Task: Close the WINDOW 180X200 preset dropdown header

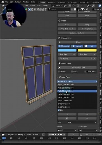Action: (x=77, y=81)
